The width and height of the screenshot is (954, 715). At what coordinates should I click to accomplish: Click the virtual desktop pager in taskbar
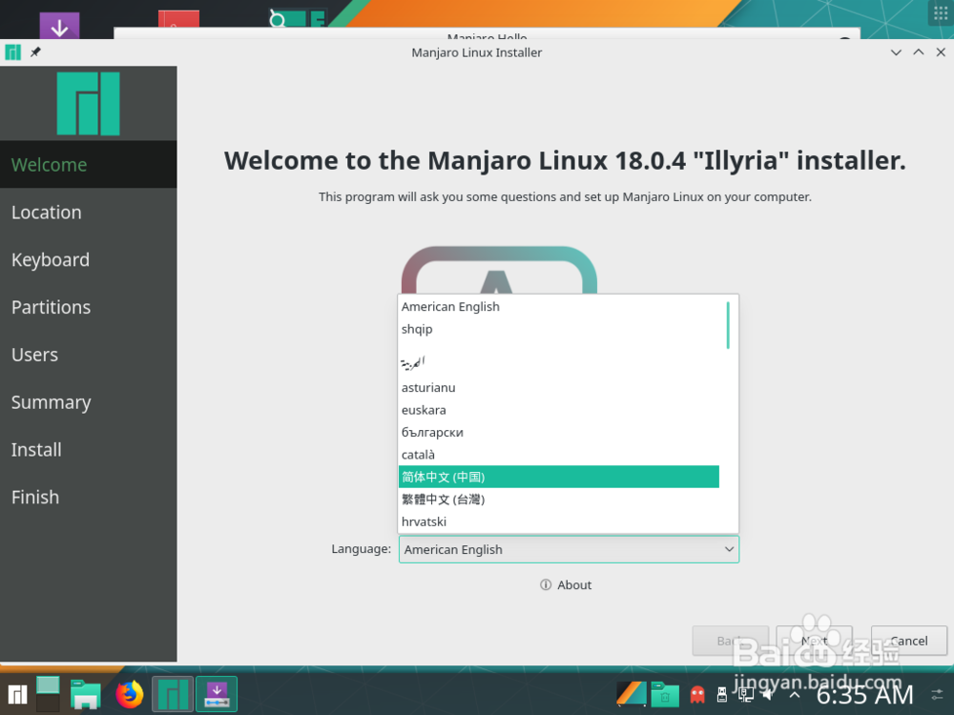point(48,694)
